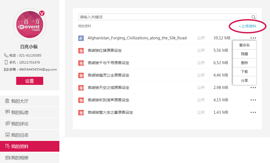Open the 宫崎骏天空之城原画设定 file
The width and height of the screenshot is (270, 163).
(109, 88)
